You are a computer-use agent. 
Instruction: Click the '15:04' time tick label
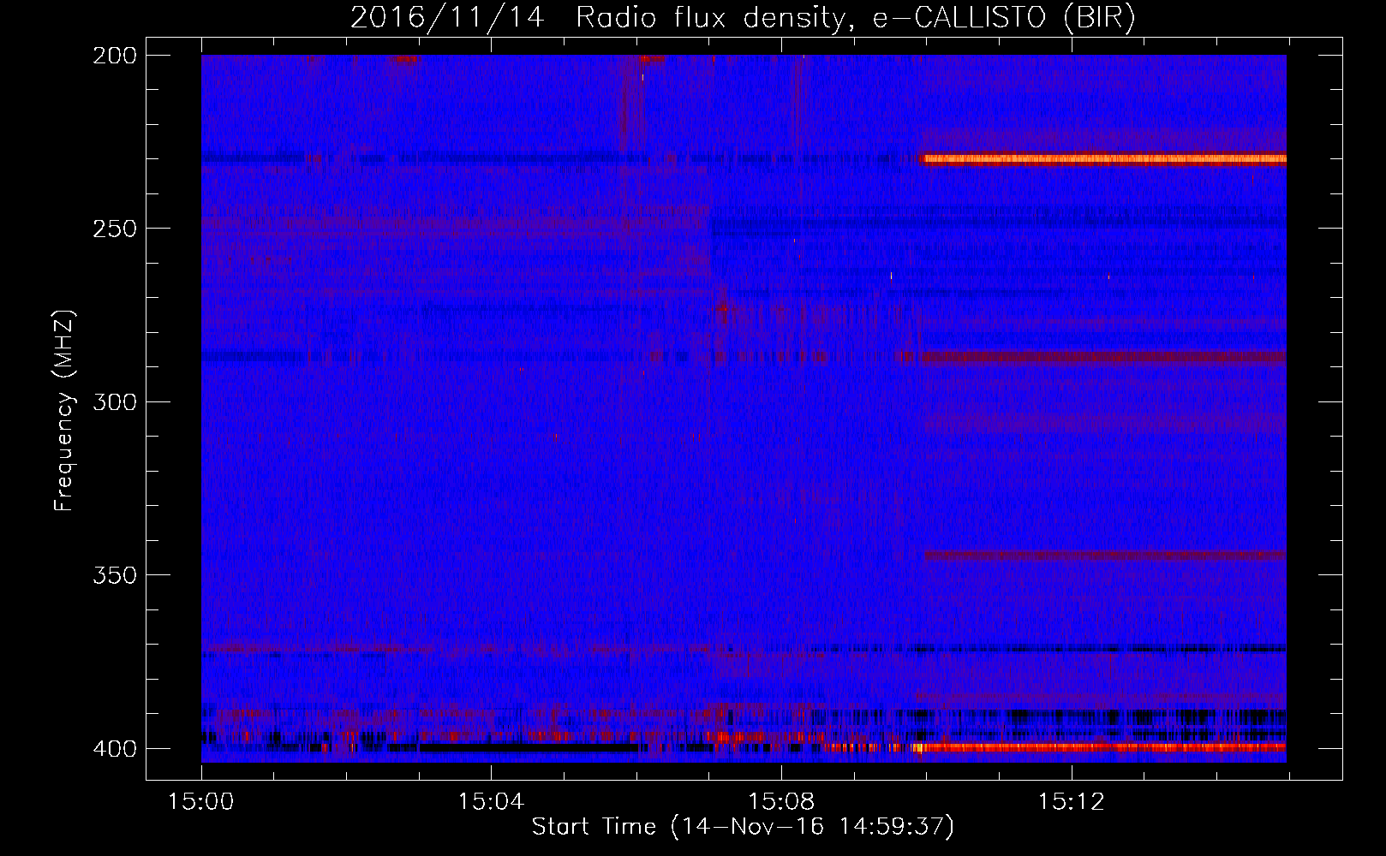491,802
